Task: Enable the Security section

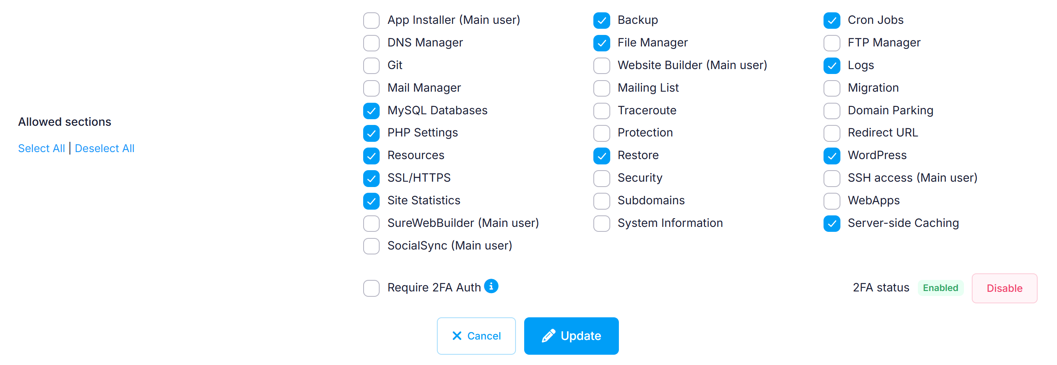Action: [x=602, y=178]
